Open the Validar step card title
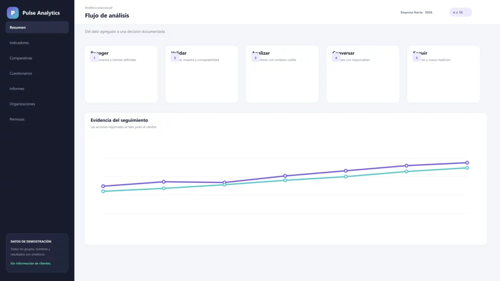The height and width of the screenshot is (281, 500). coord(179,53)
